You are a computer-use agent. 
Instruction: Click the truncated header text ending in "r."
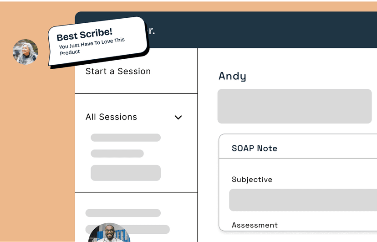(x=152, y=31)
